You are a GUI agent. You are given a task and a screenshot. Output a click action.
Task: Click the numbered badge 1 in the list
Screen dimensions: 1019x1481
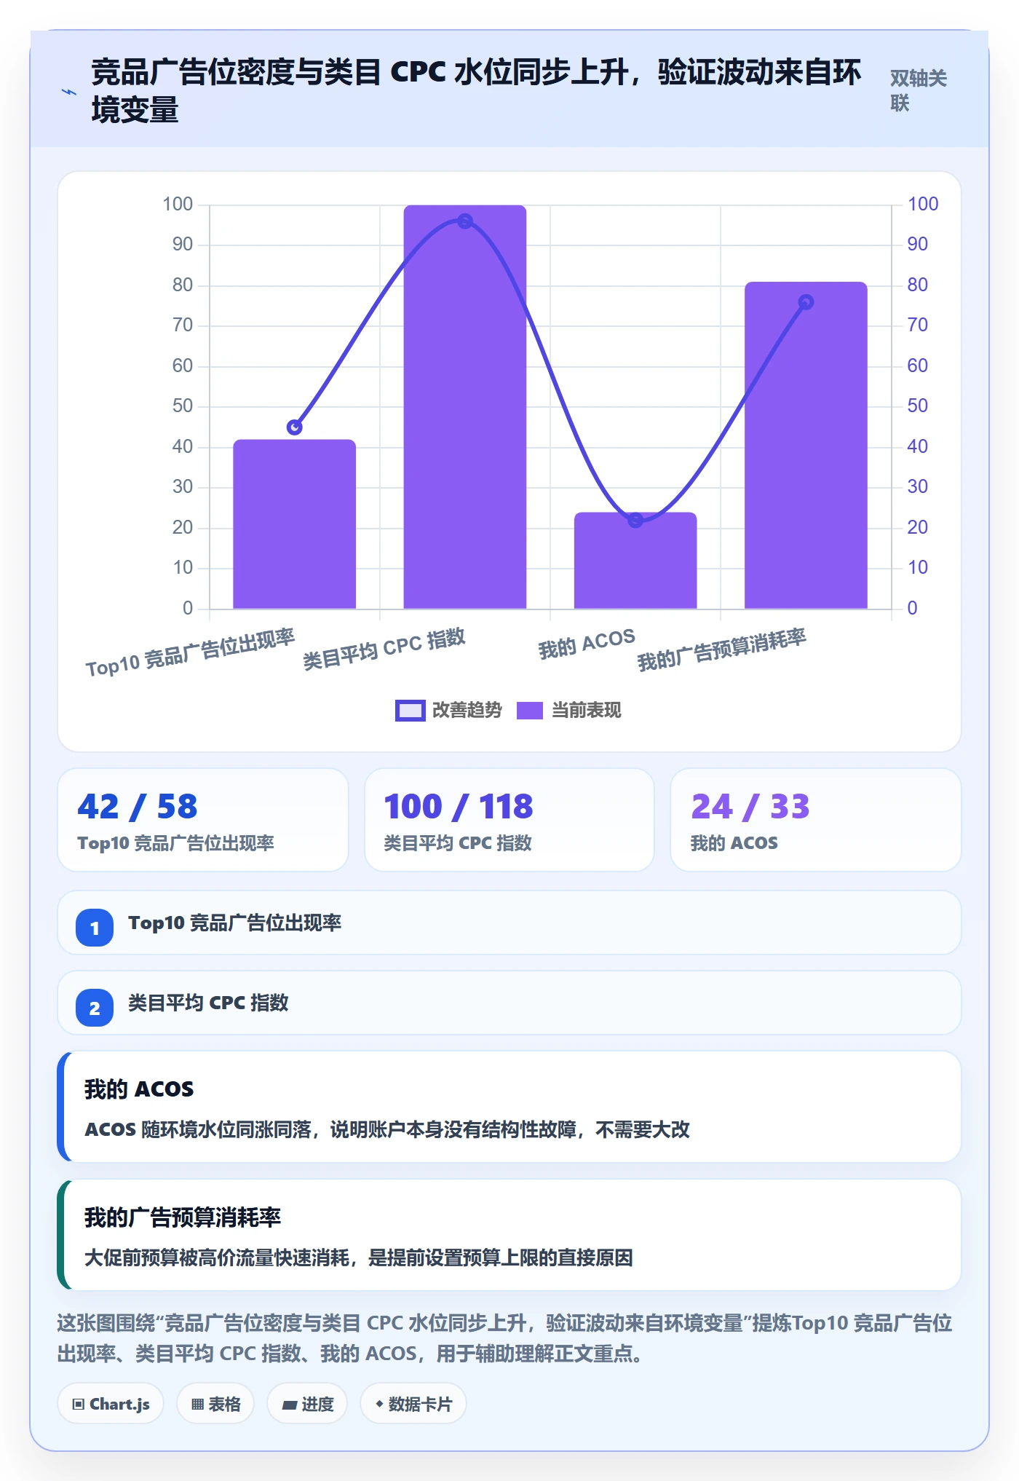point(95,928)
